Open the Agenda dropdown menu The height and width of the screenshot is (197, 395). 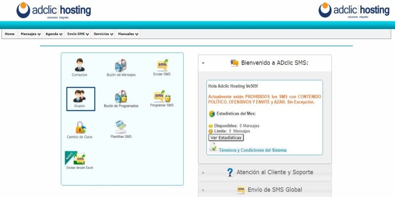click(54, 34)
